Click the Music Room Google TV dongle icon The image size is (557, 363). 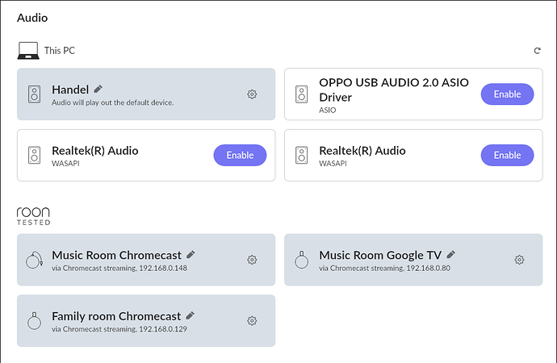pyautogui.click(x=302, y=260)
